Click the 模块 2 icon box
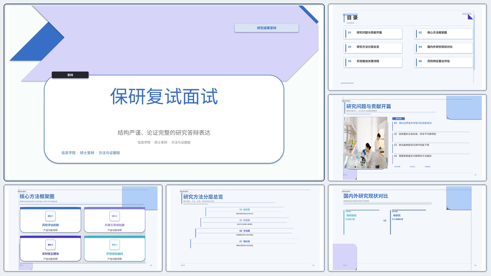The width and height of the screenshot is (491, 276). click(115, 216)
